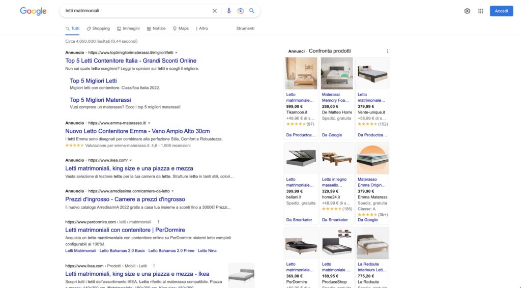Screen dimensions: 521x288
Task: Click the Accedi sign-in button
Action: point(501,11)
